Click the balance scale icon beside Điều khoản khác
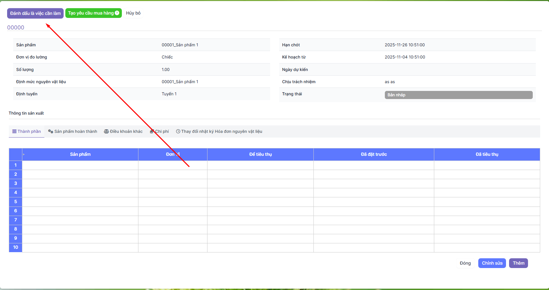 [x=106, y=131]
